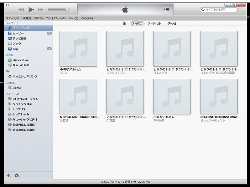Switch to the アーティスト tab
The image size is (250, 187).
coord(154,24)
